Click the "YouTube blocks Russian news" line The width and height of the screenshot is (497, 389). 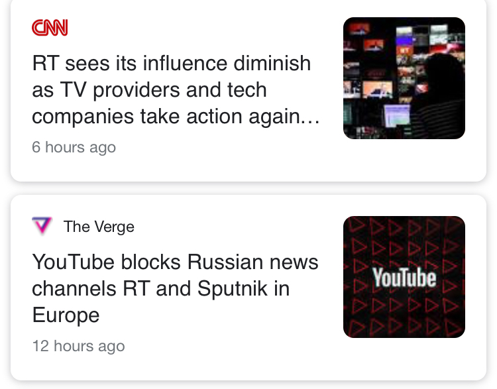pyautogui.click(x=175, y=262)
